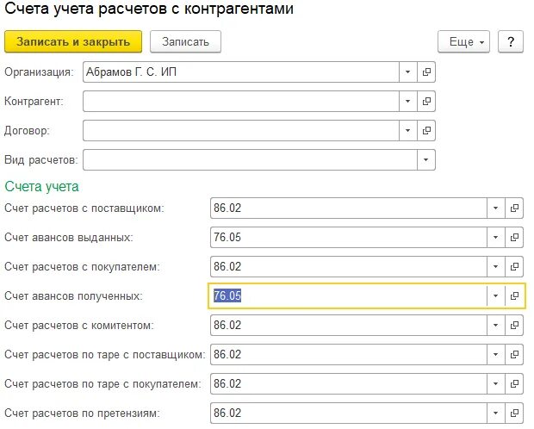Image resolution: width=534 pixels, height=429 pixels.
Task: Click the Записать и закрыть button
Action: 73,41
